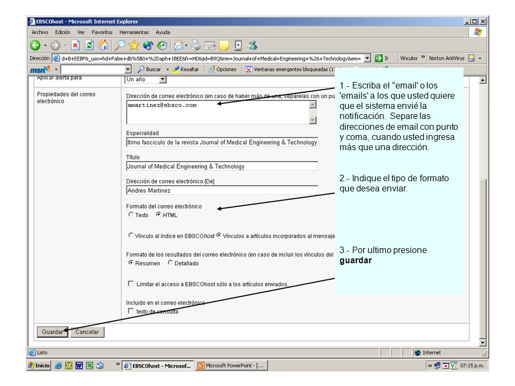
Task: Open Opciones on the MSN toolbar
Action: coord(223,70)
